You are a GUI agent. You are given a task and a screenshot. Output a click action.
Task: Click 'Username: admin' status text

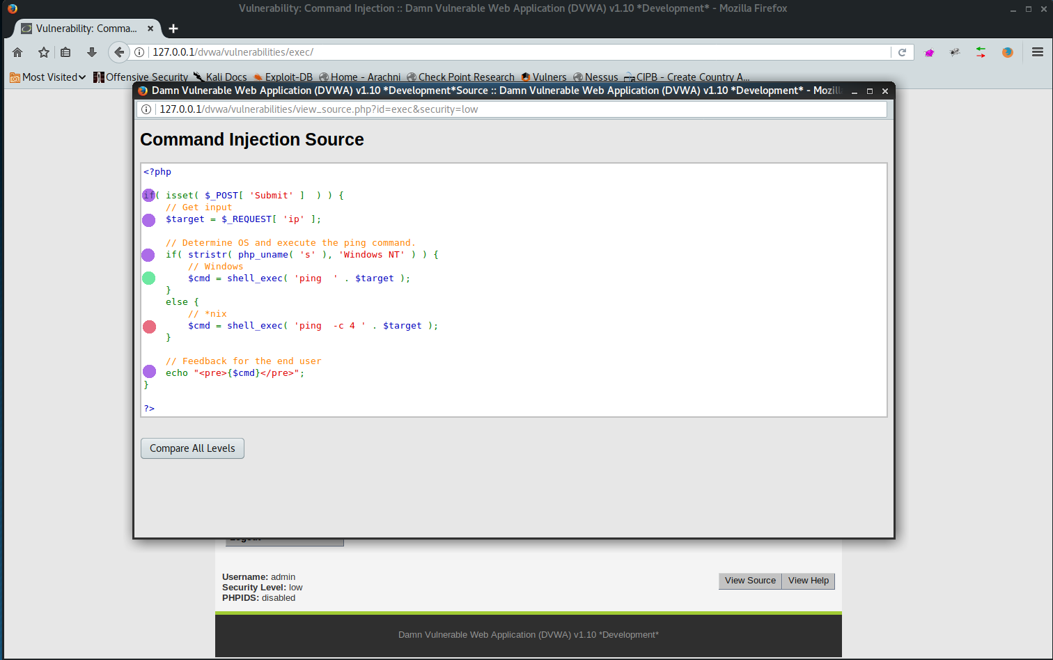point(258,577)
